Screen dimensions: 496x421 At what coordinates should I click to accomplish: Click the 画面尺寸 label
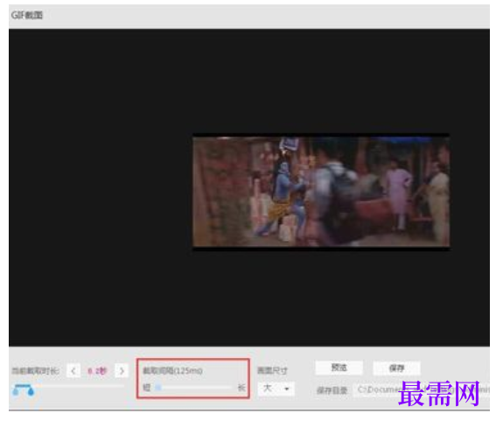tap(272, 370)
